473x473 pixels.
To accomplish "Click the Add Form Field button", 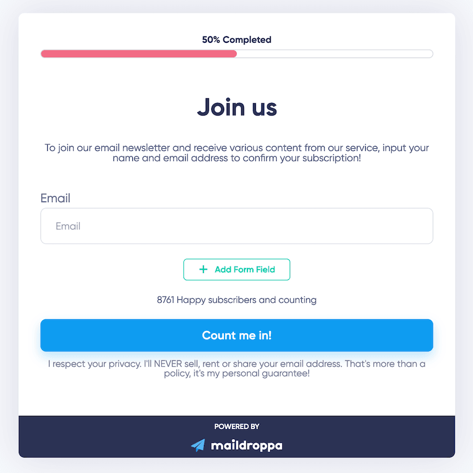I will pos(237,269).
